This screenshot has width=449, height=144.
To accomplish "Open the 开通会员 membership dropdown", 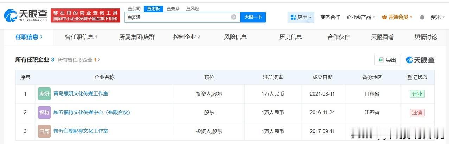I will 397,17.
